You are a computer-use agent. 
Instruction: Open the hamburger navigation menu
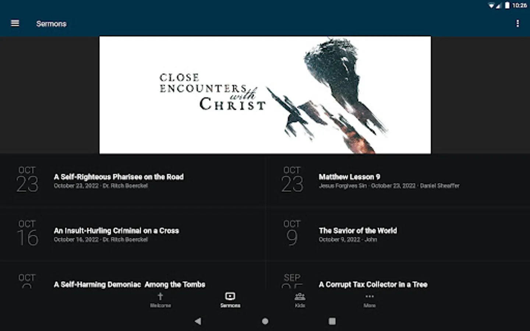pyautogui.click(x=15, y=23)
